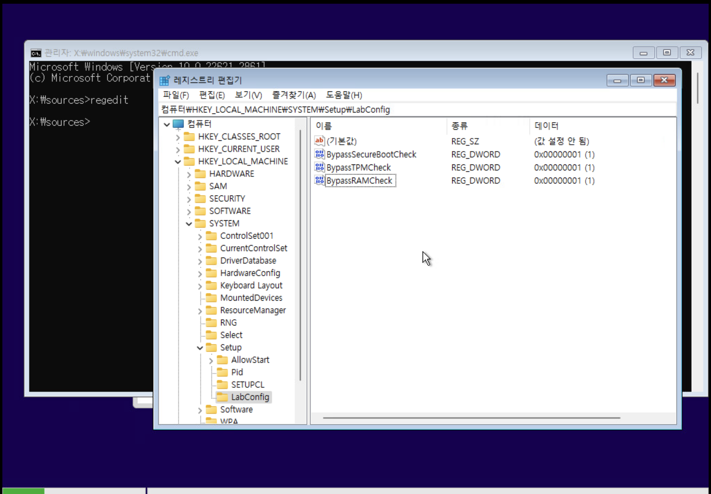Expand the ControlSet001 node

tap(200, 236)
